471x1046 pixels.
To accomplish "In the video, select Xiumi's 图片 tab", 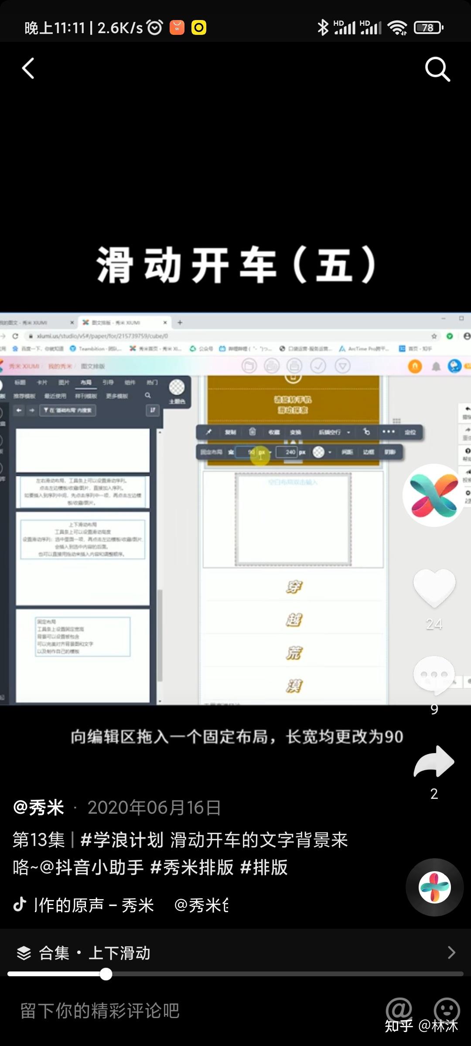I will click(64, 382).
